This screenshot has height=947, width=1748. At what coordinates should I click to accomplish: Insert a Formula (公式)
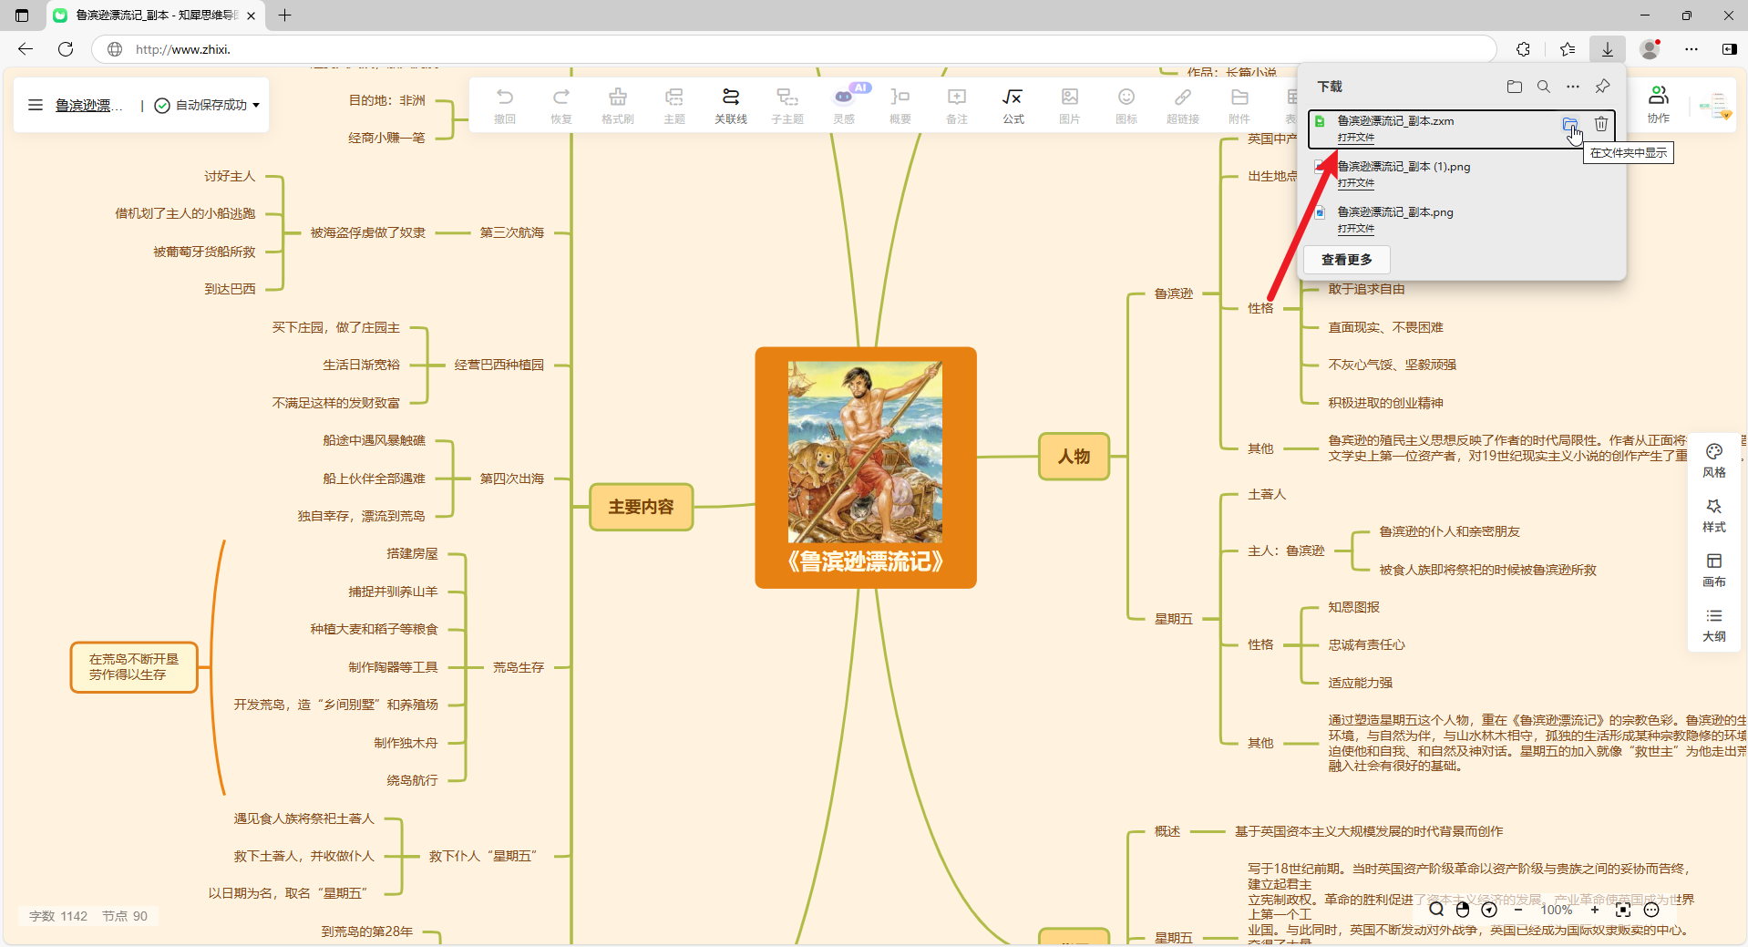coord(1013,105)
